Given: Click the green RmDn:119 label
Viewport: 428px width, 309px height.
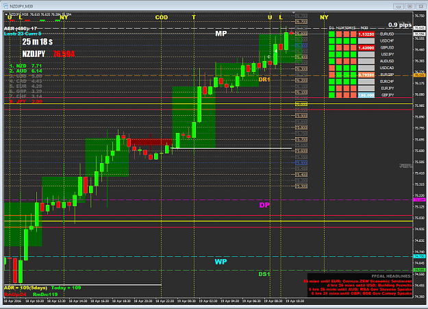Looking at the screenshot, I should [45, 295].
